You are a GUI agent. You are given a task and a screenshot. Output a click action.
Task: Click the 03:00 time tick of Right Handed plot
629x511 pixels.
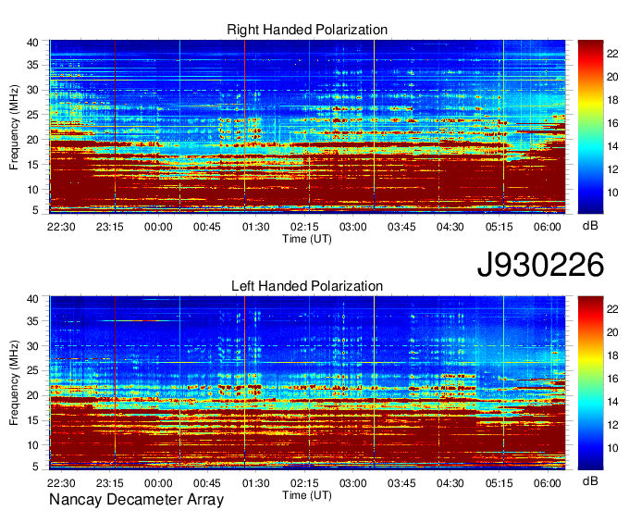coord(353,227)
